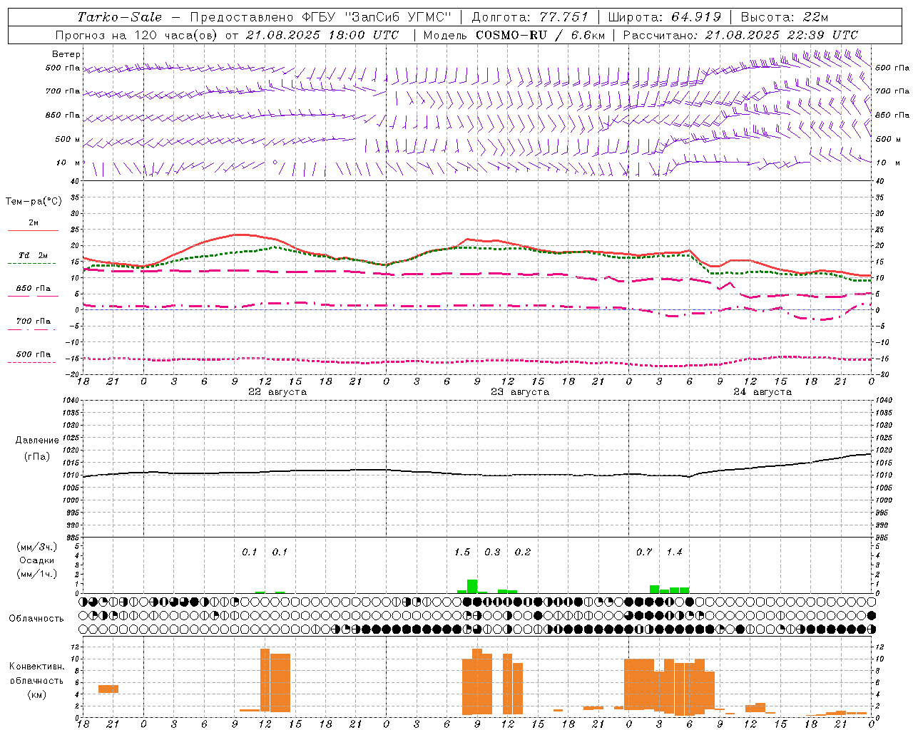Click the Ветер wind panel label
The width and height of the screenshot is (913, 730).
coord(66,54)
